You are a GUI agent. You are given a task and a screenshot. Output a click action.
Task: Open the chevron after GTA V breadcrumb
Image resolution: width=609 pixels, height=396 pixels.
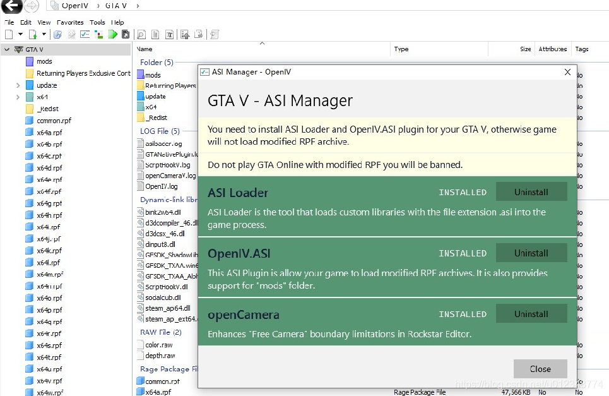pos(138,6)
